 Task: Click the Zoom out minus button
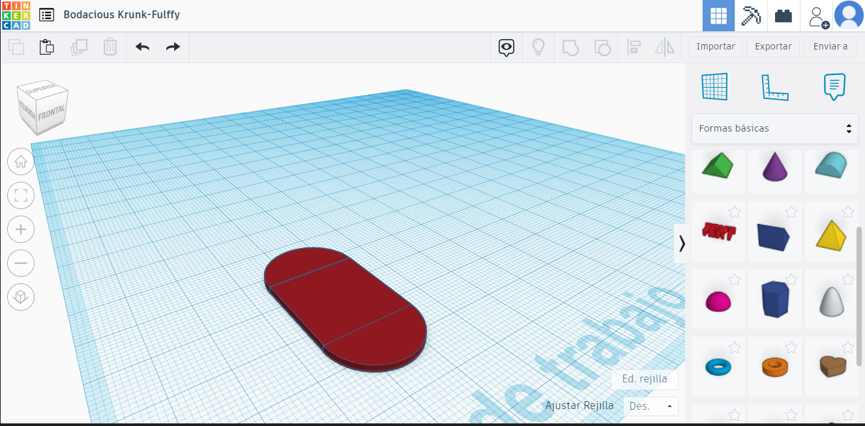[x=21, y=263]
